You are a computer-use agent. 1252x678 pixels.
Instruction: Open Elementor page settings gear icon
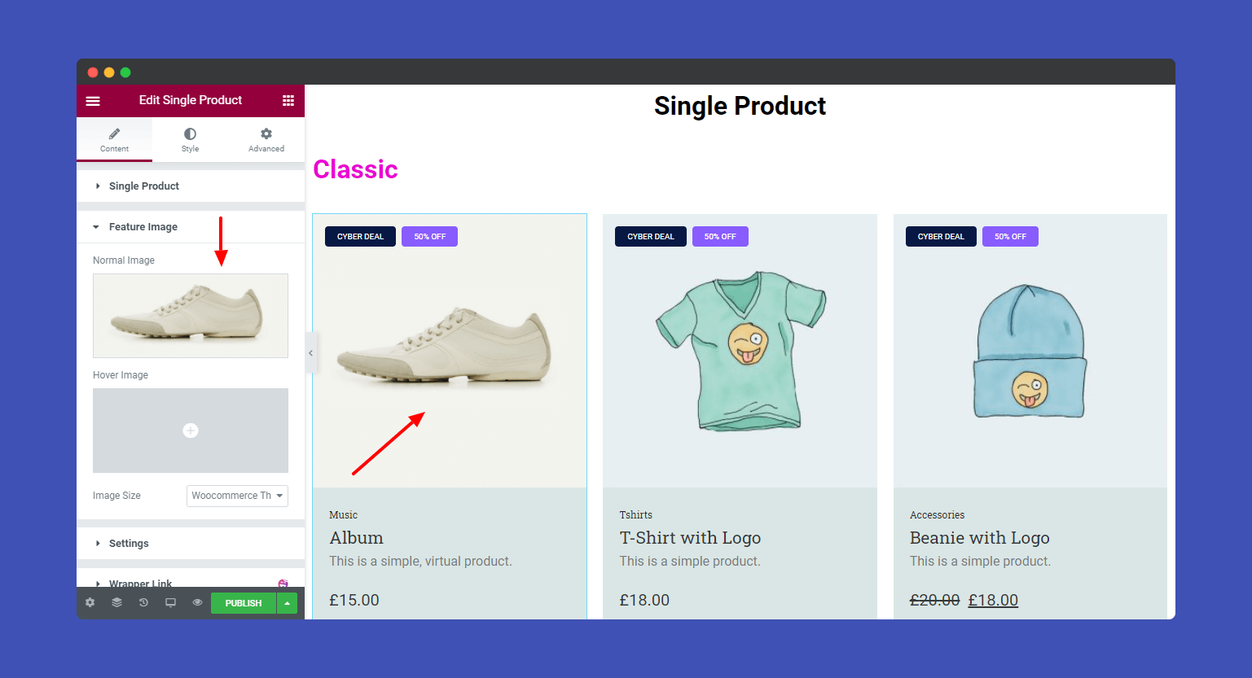90,602
